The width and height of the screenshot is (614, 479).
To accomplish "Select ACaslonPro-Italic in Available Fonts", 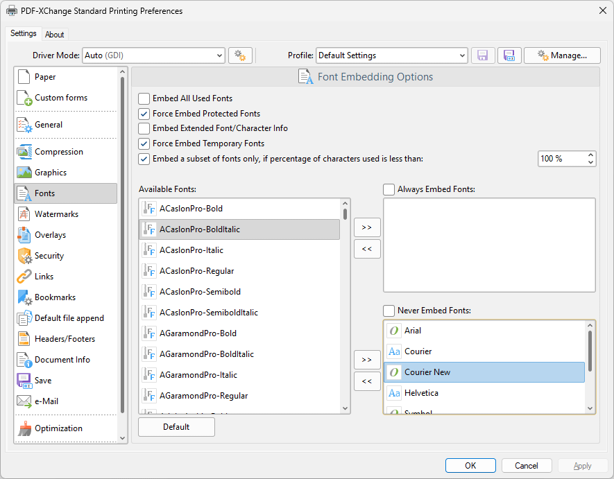I will pyautogui.click(x=191, y=250).
